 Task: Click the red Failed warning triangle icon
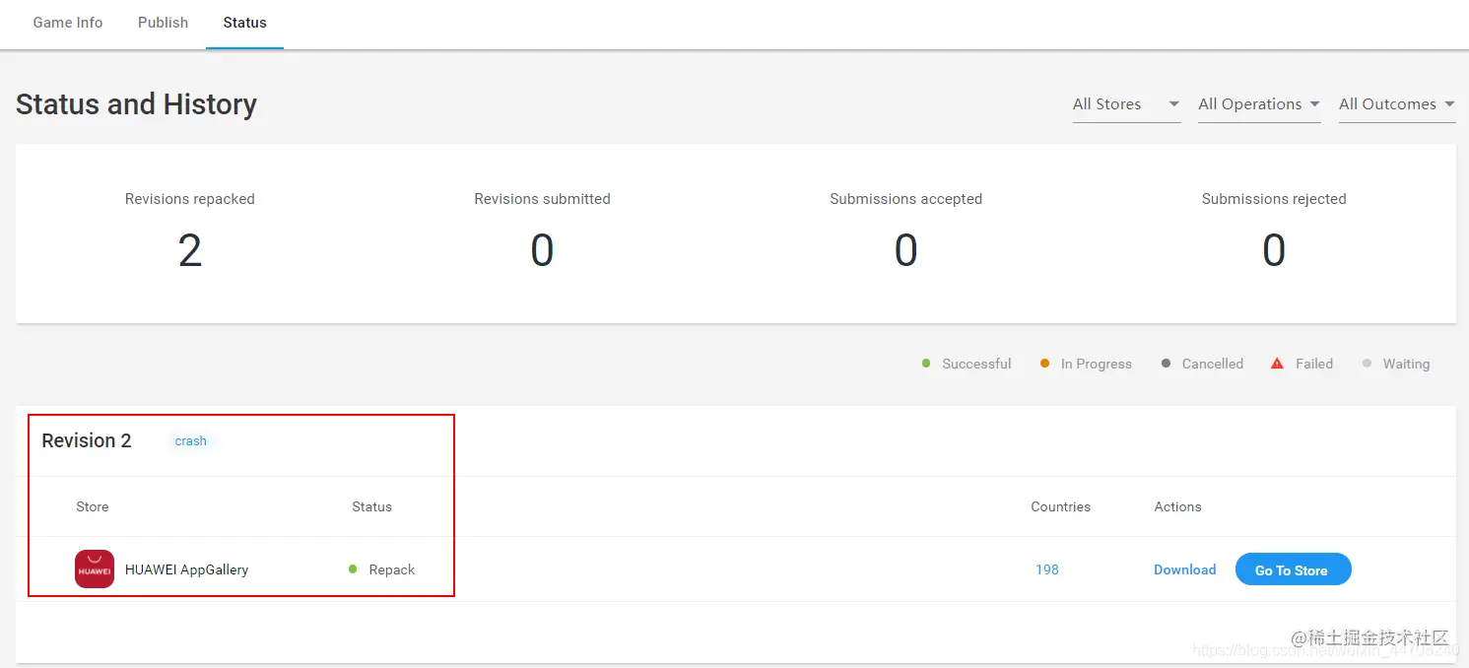click(1277, 364)
